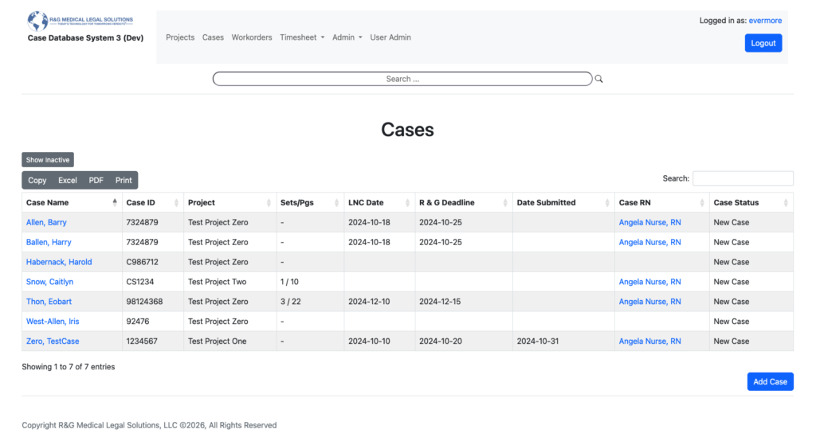Sort by Sets/Pgs column arrows

point(336,203)
